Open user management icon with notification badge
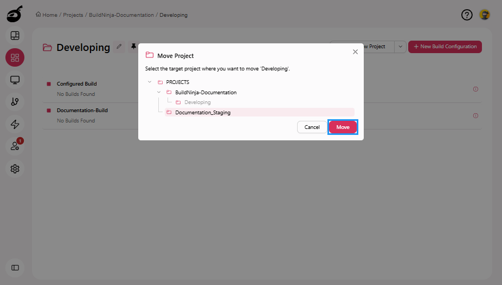This screenshot has width=502, height=285. 15,146
